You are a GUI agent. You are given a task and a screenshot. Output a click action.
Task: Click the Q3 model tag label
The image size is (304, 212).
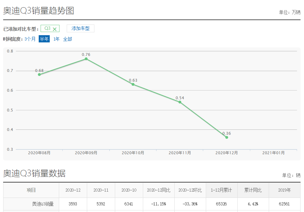pyautogui.click(x=48, y=29)
